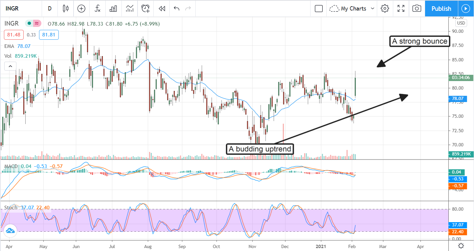The width and height of the screenshot is (474, 251).
Task: Open the Indicators fx menu
Action: point(97,9)
